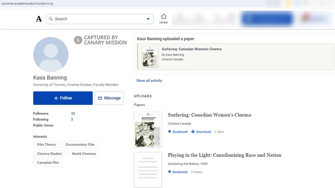The image size is (335, 188).
Task: Download the Surfacing: Canadian Women's Cinema paper
Action: pyautogui.click(x=201, y=132)
